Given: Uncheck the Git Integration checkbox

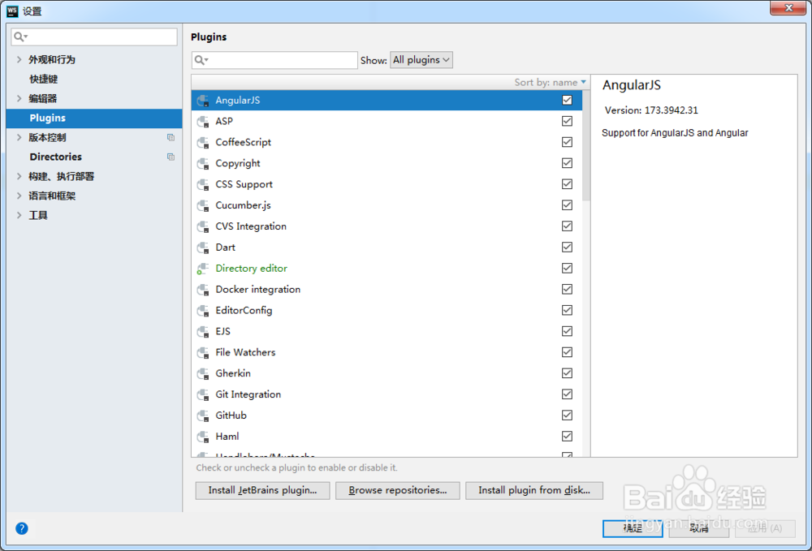Looking at the screenshot, I should (x=567, y=394).
